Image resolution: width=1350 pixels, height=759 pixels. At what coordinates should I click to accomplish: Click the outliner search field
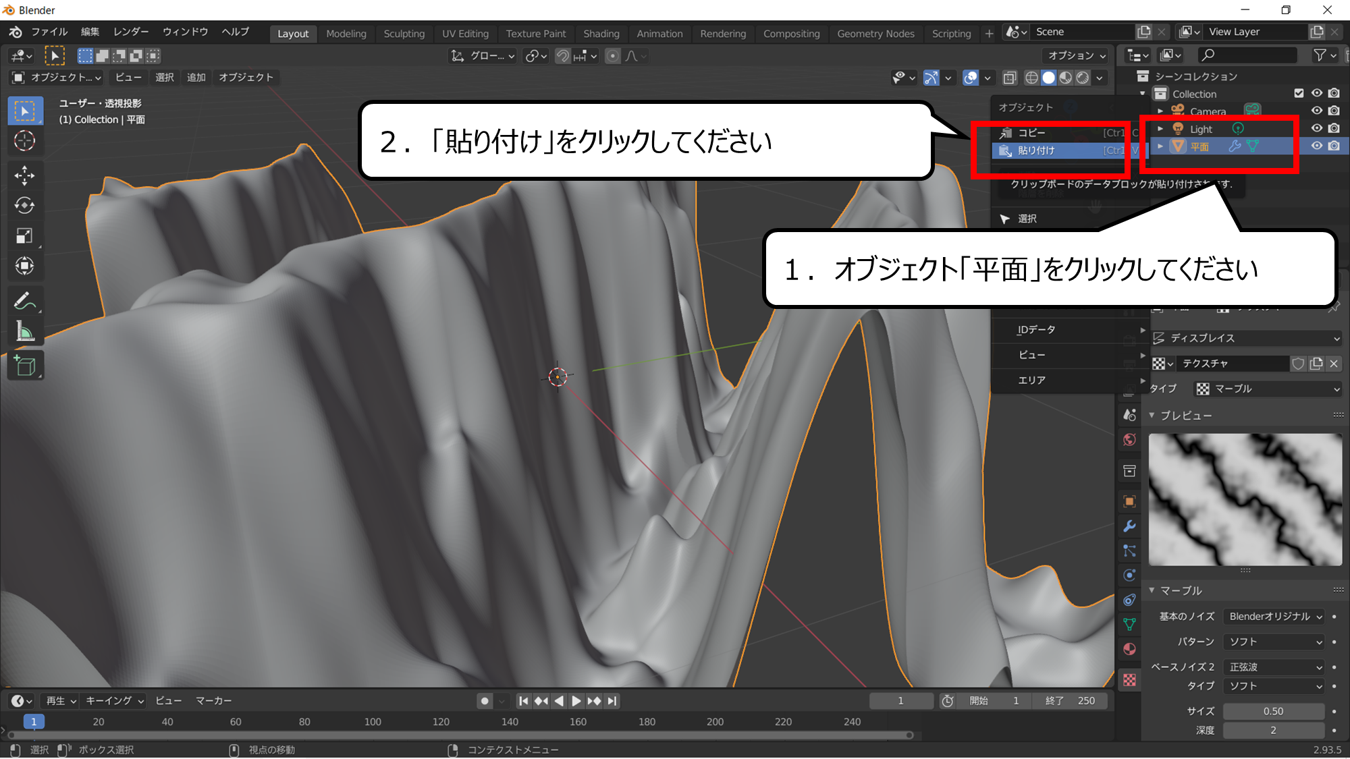pos(1247,55)
